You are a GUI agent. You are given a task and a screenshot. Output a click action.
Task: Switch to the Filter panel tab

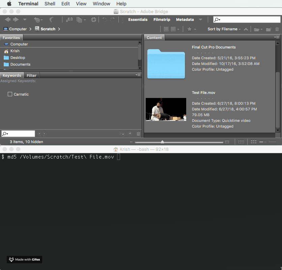point(31,75)
